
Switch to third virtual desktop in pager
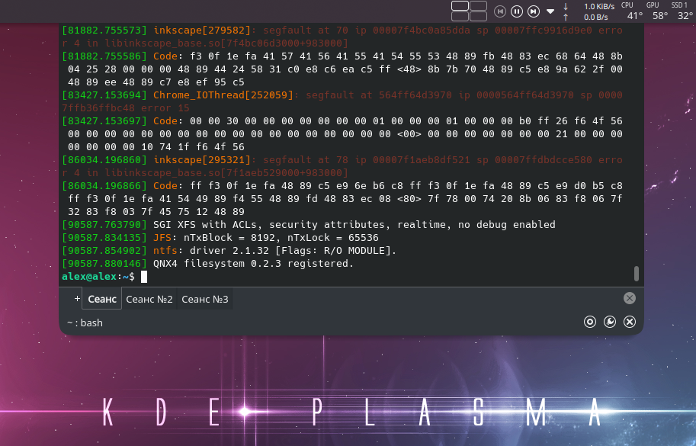coord(460,16)
